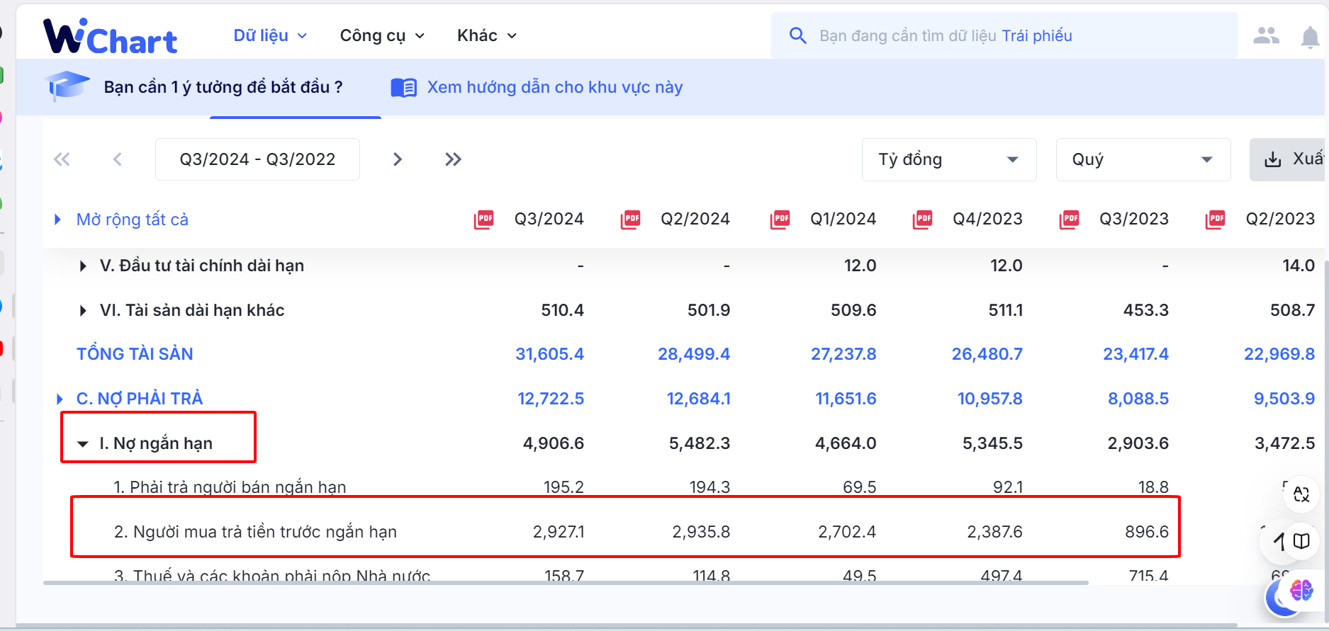The image size is (1329, 631).
Task: Collapse I. Nợ ngắn hạn row
Action: 83,444
